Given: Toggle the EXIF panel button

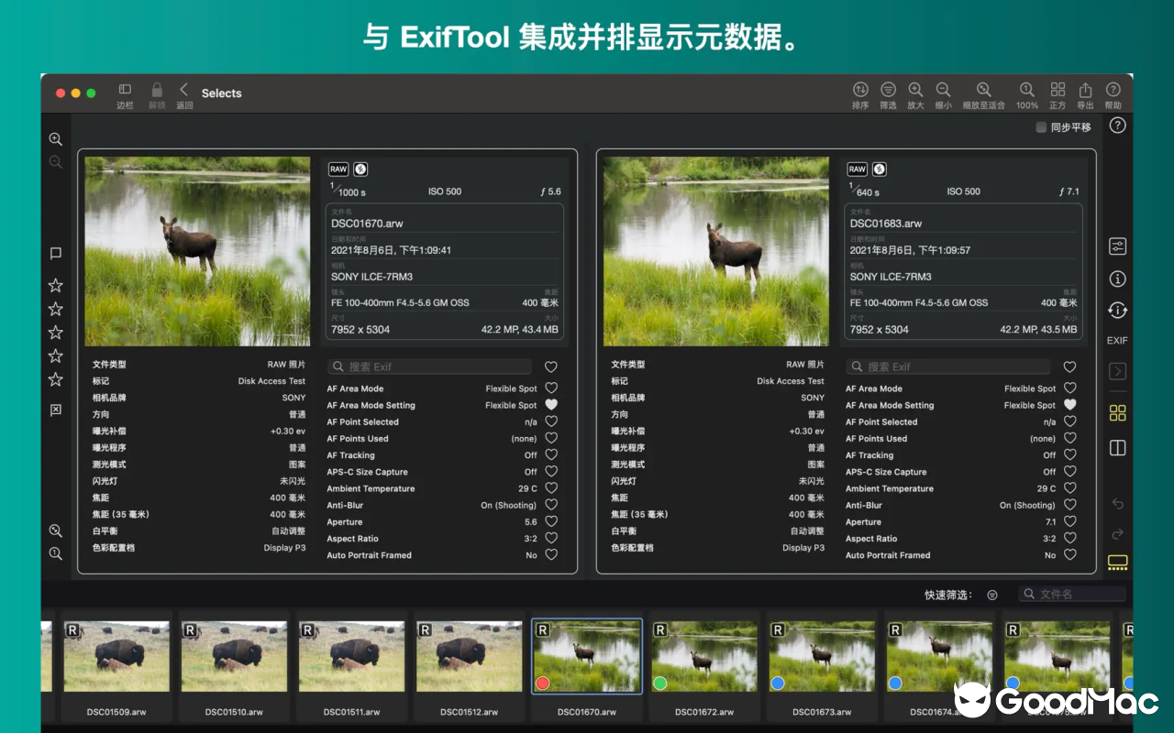Looking at the screenshot, I should point(1117,341).
